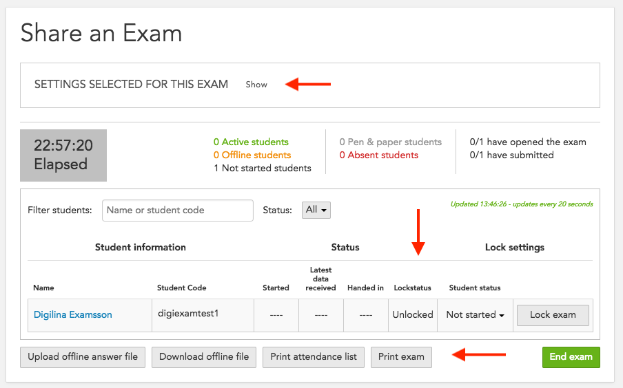Lock exam for Digilina Examsson
The height and width of the screenshot is (388, 623).
553,315
